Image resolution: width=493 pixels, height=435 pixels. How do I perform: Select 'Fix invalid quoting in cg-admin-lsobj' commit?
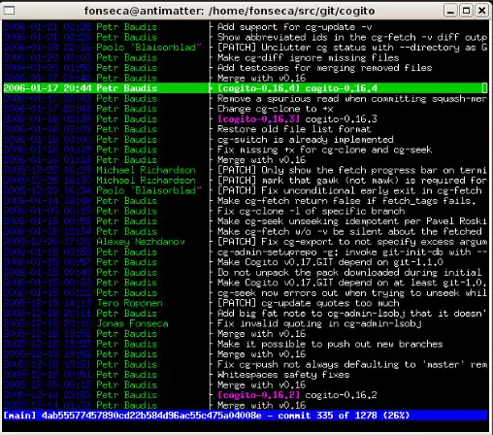pos(319,323)
